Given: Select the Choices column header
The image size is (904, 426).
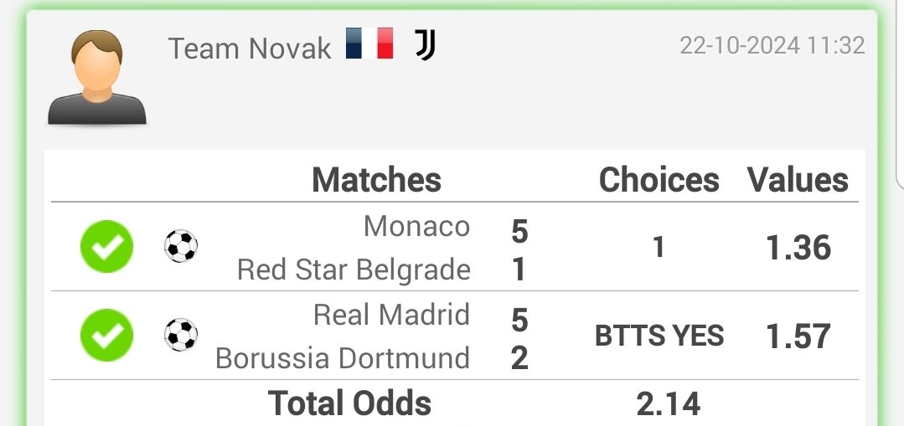Looking at the screenshot, I should (x=659, y=180).
